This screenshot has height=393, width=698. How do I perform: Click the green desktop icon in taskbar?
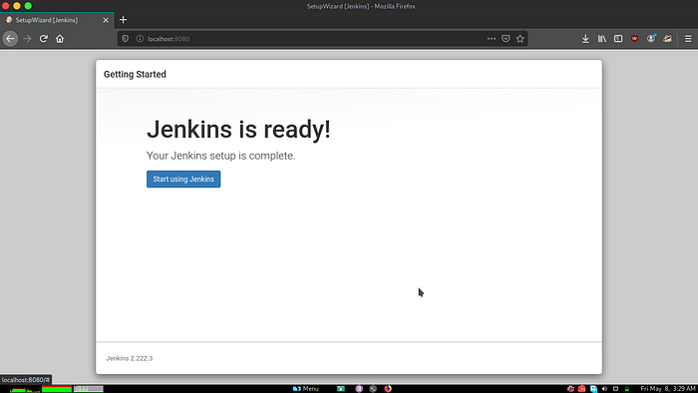click(x=341, y=389)
